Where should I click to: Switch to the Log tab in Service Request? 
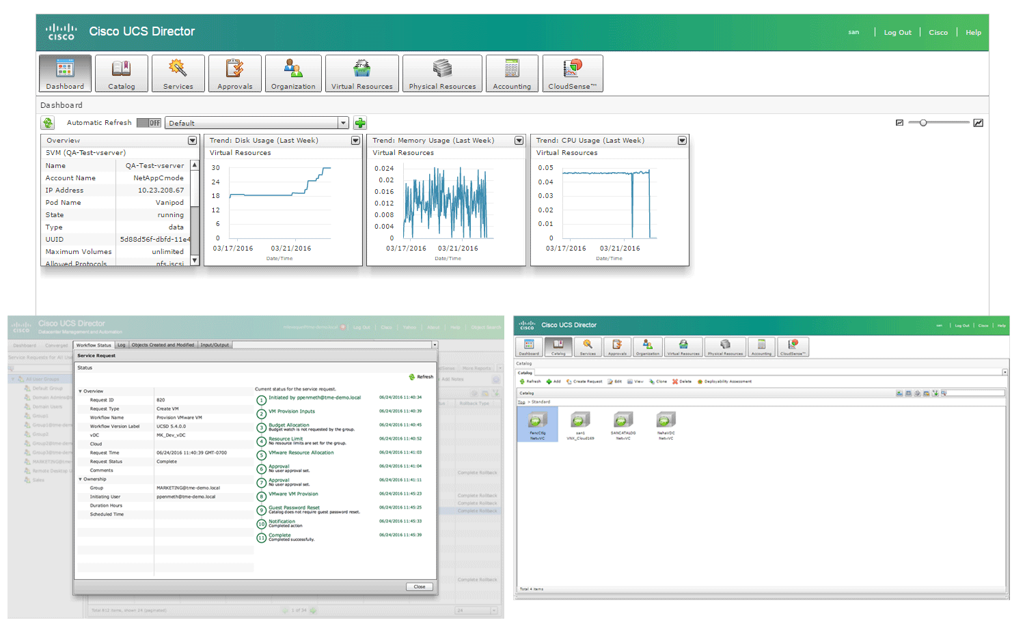[x=122, y=345]
